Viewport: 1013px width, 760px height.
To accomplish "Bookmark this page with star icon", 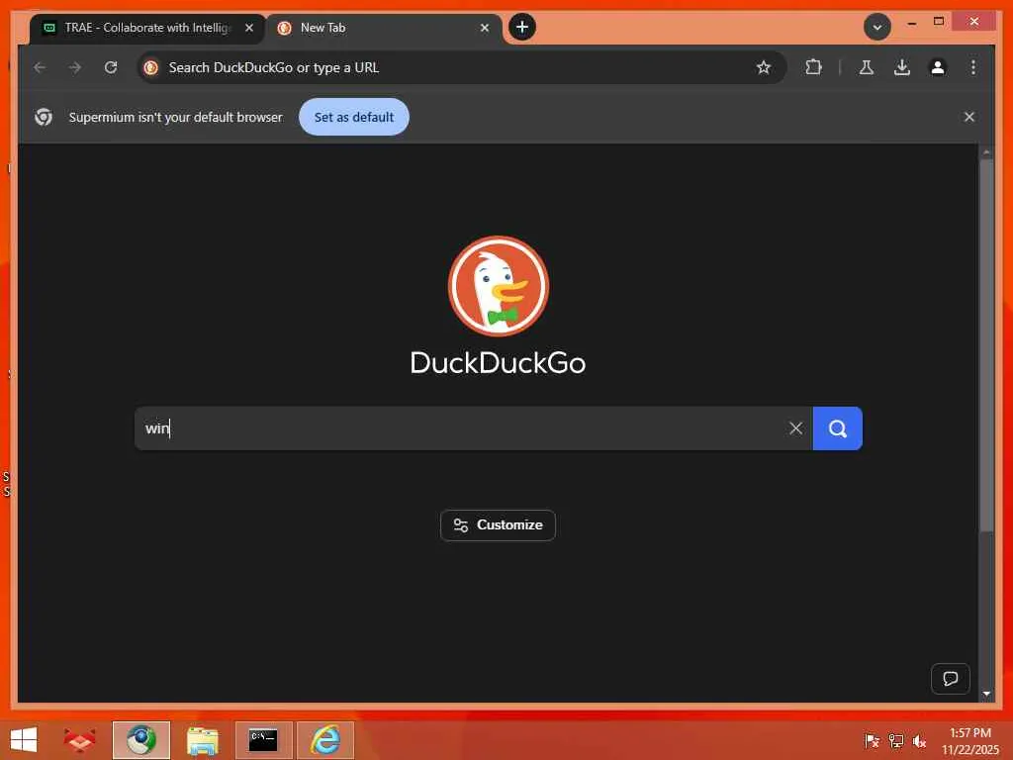I will 763,68.
